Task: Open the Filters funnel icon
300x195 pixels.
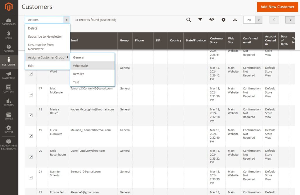Action: (x=200, y=20)
